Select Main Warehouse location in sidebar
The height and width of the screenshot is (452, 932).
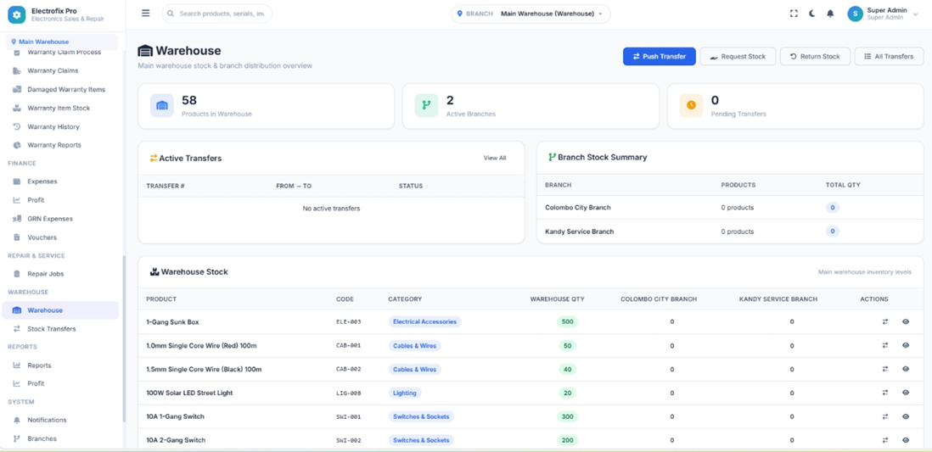point(62,42)
